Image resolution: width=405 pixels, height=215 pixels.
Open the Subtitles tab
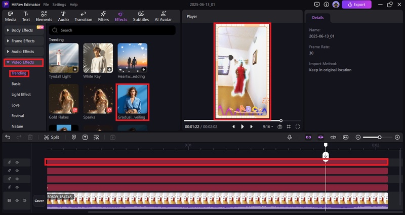click(141, 16)
